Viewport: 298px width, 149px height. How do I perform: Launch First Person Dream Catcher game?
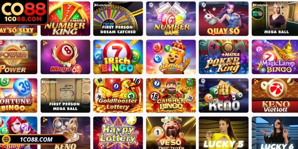(118, 19)
